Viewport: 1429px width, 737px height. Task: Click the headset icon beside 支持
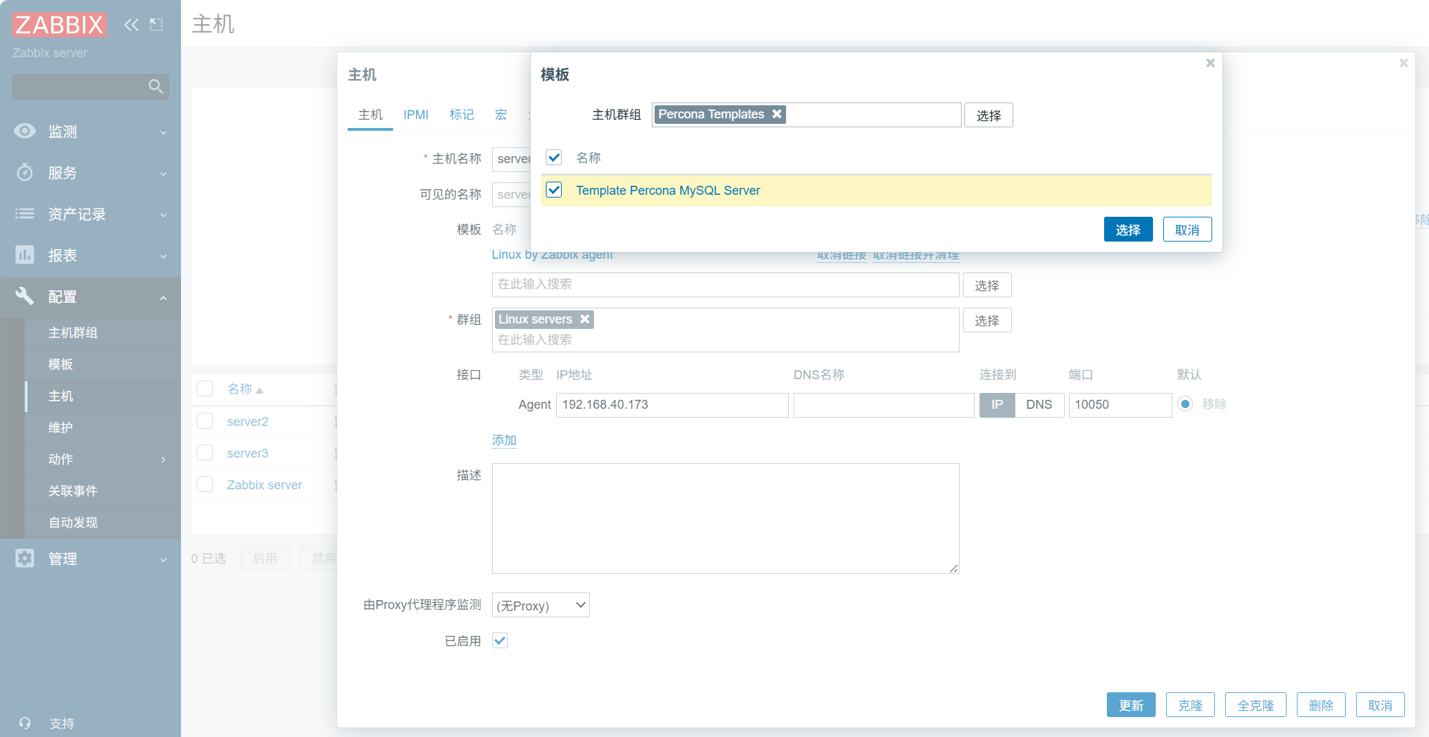(25, 723)
